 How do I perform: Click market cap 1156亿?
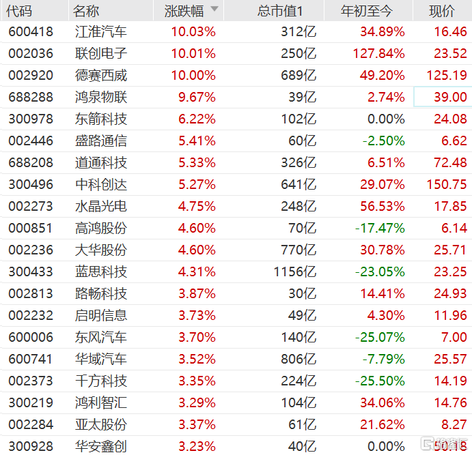295,271
